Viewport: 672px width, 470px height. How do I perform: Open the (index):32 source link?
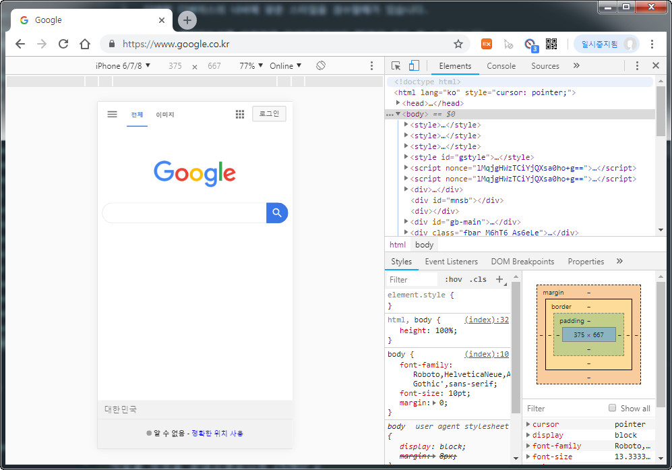(487, 320)
